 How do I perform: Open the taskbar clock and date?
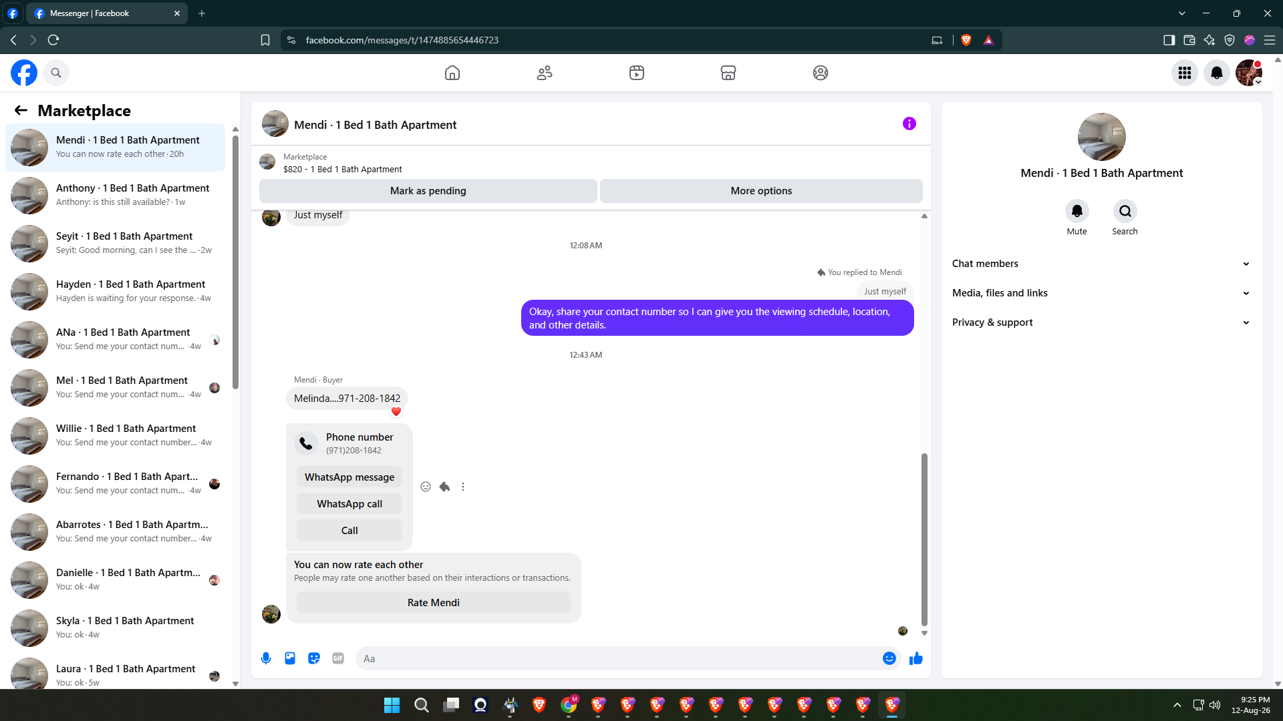click(1251, 705)
